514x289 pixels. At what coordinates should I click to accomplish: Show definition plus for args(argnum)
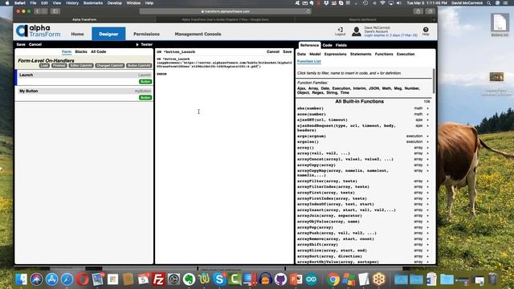(x=428, y=136)
